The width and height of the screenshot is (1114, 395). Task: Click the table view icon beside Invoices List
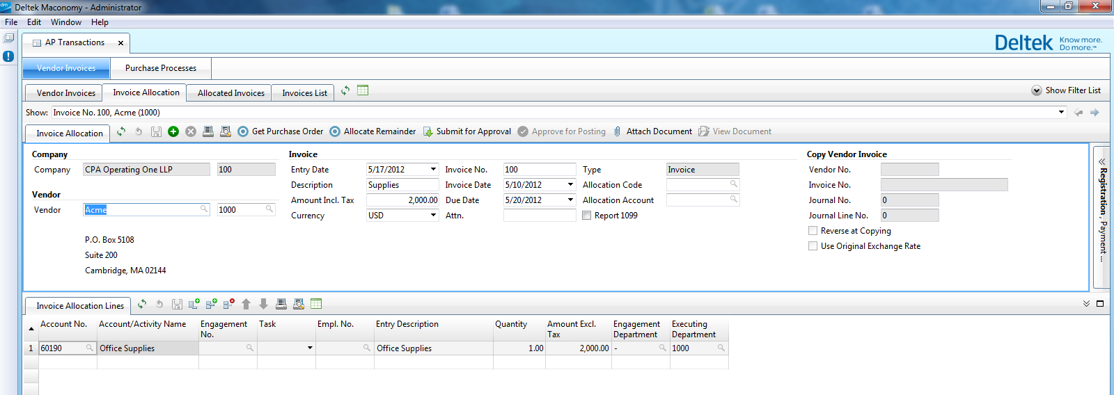363,90
